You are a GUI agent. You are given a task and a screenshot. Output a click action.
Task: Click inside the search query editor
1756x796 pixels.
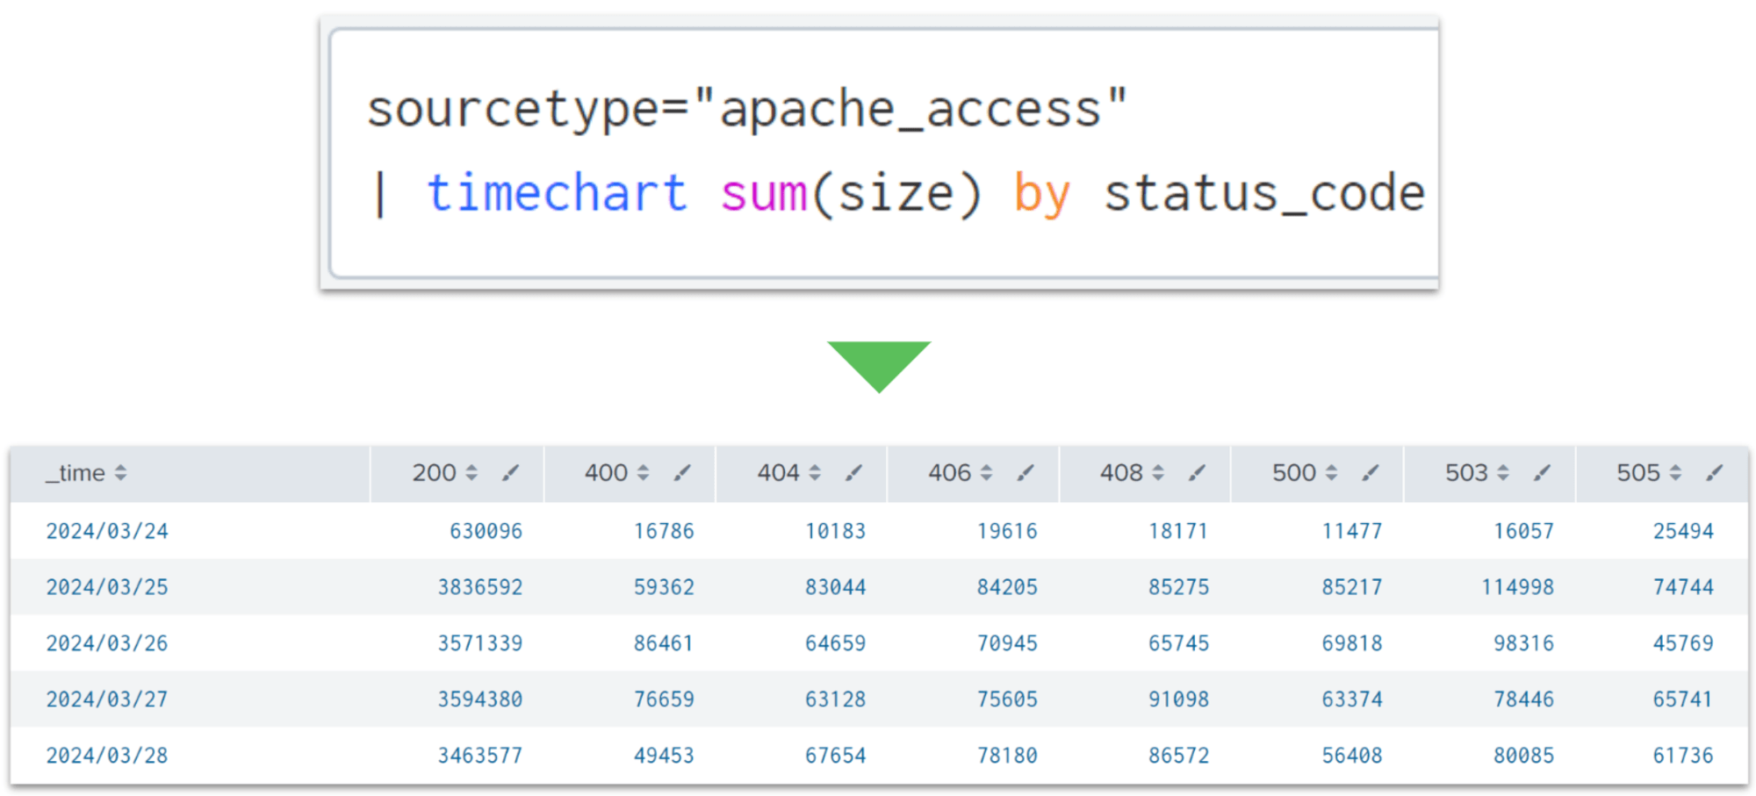[884, 153]
